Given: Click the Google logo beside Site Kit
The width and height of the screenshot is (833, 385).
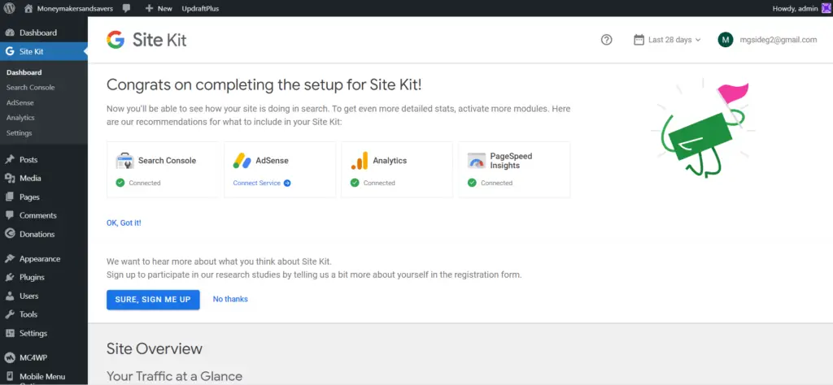Looking at the screenshot, I should (x=116, y=40).
